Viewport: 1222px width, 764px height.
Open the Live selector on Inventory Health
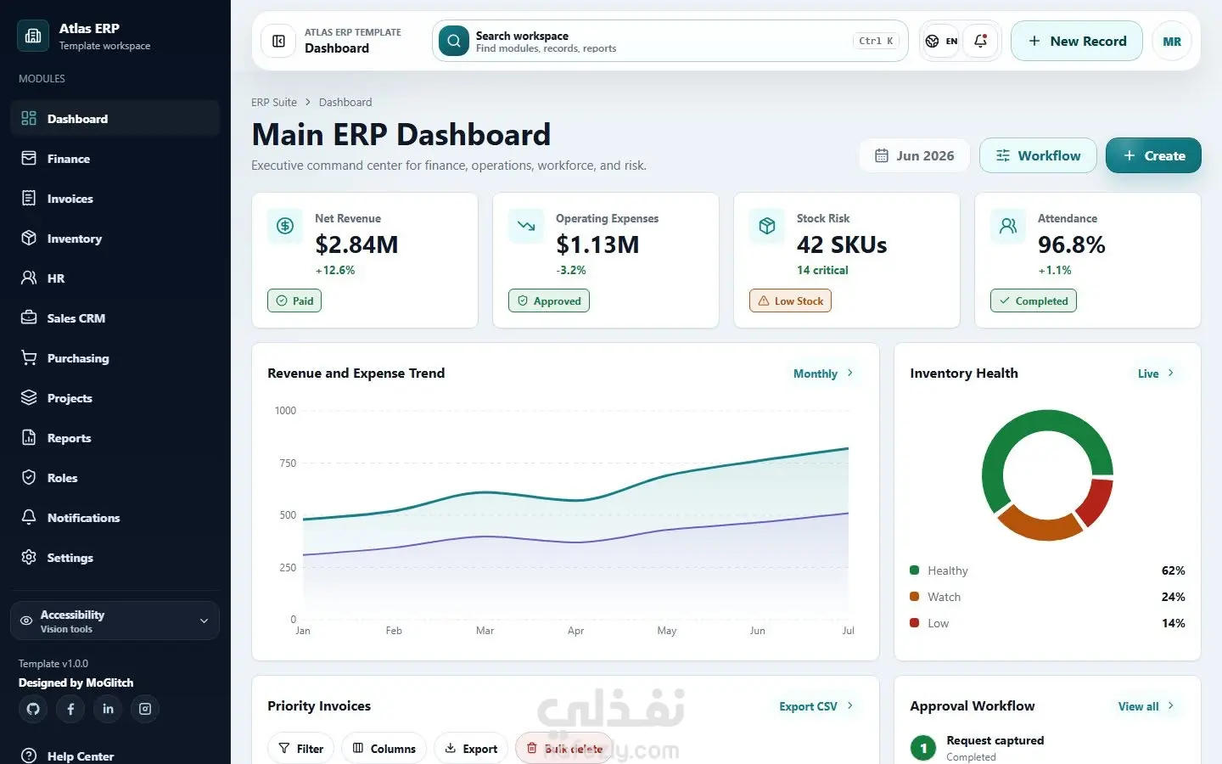tap(1156, 374)
